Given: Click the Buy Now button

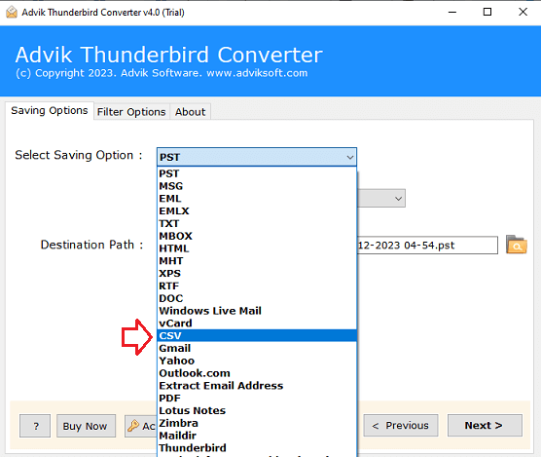Looking at the screenshot, I should (86, 426).
